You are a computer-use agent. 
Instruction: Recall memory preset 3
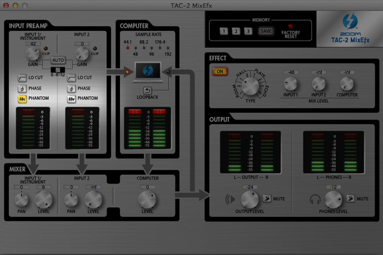248,31
